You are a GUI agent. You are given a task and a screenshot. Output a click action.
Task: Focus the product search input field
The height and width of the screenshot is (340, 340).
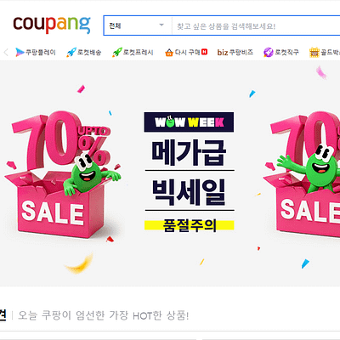(x=256, y=26)
